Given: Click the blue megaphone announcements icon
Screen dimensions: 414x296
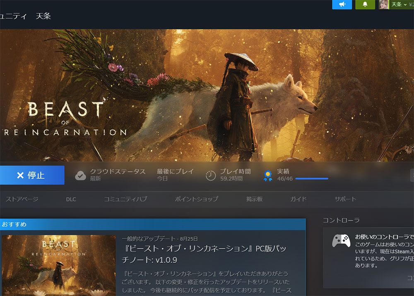Looking at the screenshot, I should pyautogui.click(x=342, y=5).
